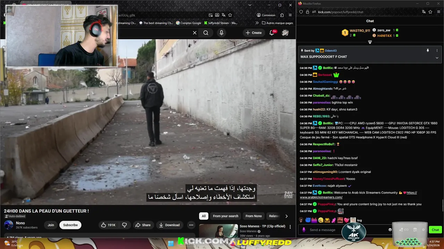Image resolution: width=444 pixels, height=249 pixels.
Task: Open the Comptes Google bookmark
Action: [x=189, y=23]
